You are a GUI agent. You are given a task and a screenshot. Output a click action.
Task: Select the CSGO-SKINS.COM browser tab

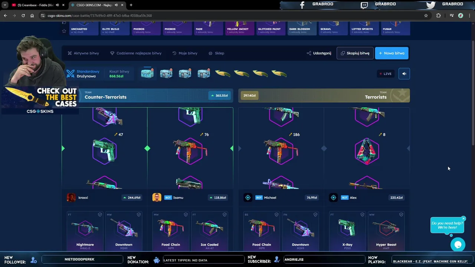point(97,5)
